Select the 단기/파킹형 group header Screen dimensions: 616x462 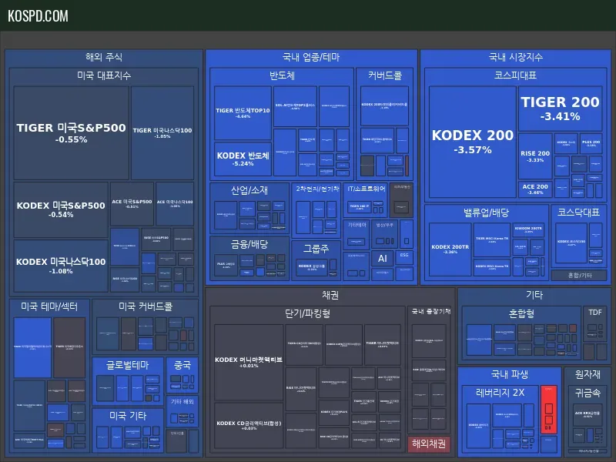(307, 313)
